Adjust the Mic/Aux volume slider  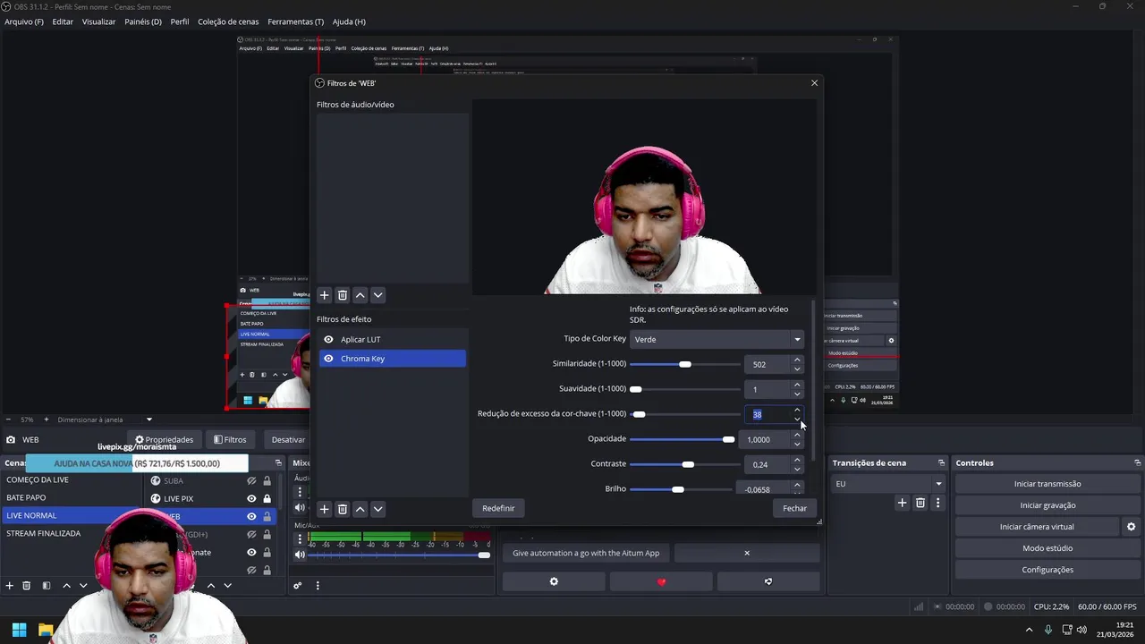click(484, 555)
